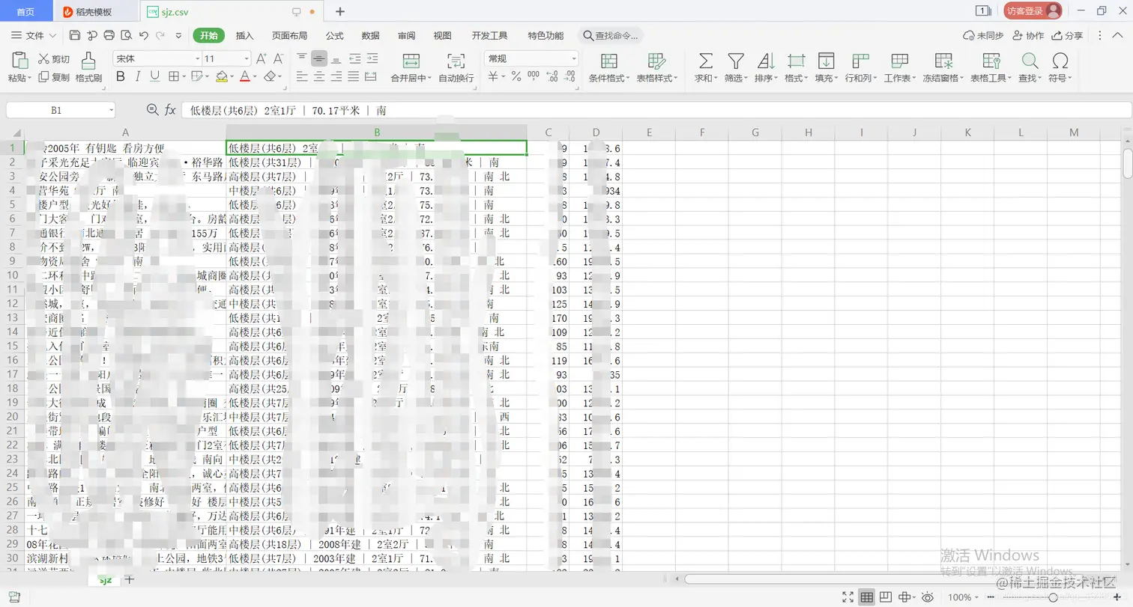The width and height of the screenshot is (1133, 607).
Task: Click the 未同步 sync status button
Action: click(983, 35)
